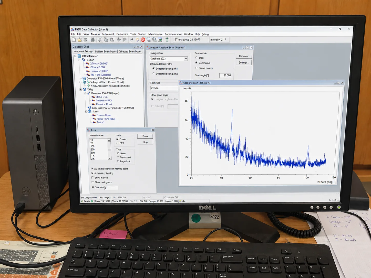Switch to Incident Beam Optics tab
This screenshot has height=278, width=371.
pos(106,51)
